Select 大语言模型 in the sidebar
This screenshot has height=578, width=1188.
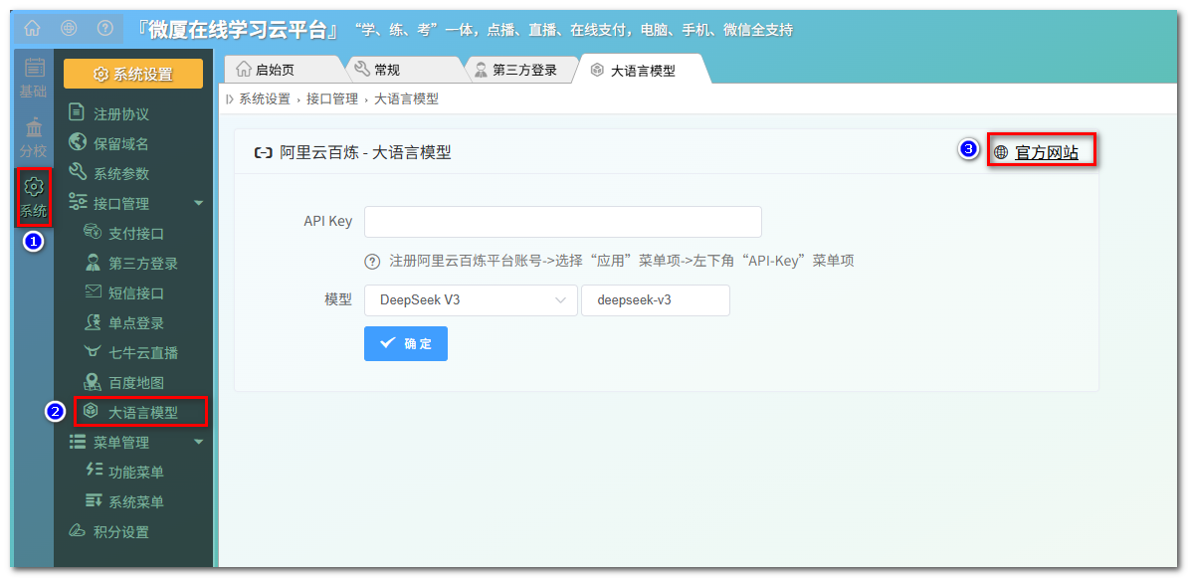point(142,412)
